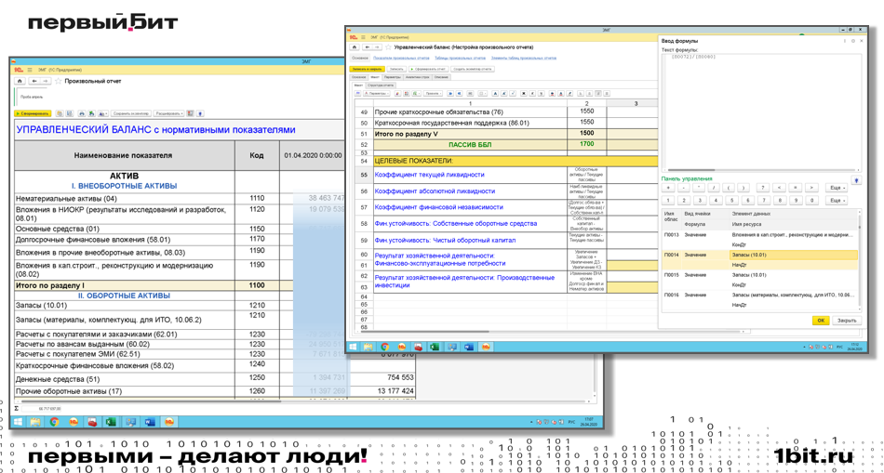Select Коэффициент финансовой независимости cell
The width and height of the screenshot is (884, 473).
pyautogui.click(x=470, y=207)
